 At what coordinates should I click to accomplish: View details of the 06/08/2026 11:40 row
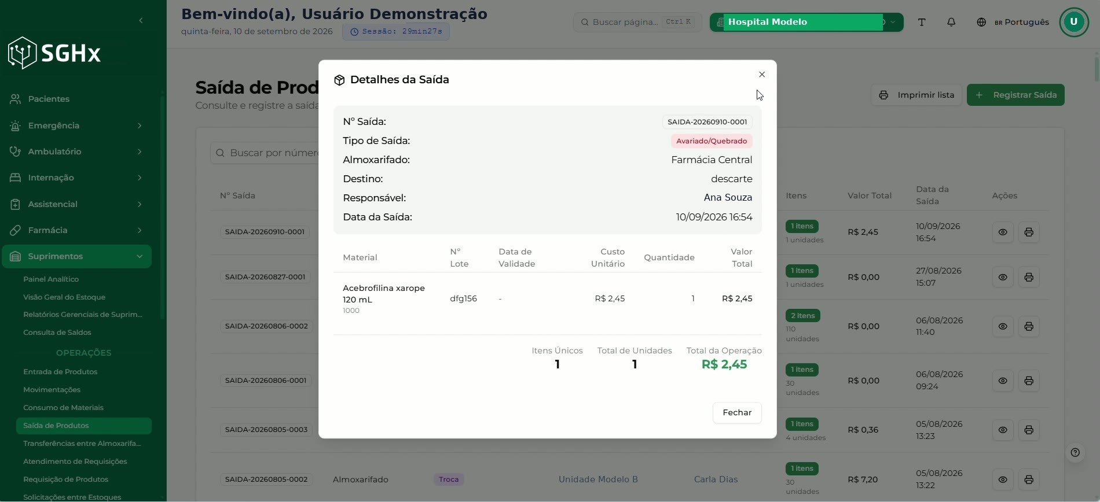pos(1003,326)
